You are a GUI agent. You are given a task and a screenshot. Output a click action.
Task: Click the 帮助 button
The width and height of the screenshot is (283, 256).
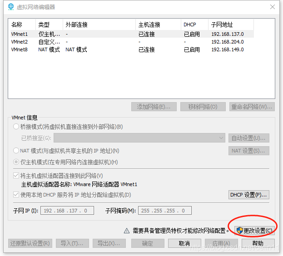(x=258, y=243)
